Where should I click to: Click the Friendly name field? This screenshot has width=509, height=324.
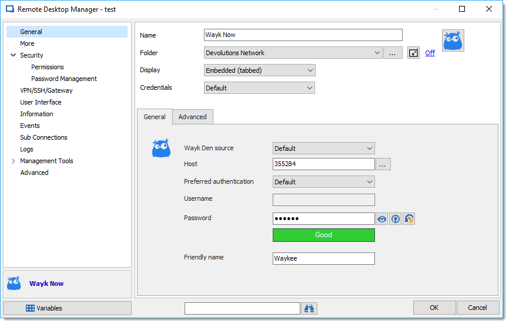[324, 258]
